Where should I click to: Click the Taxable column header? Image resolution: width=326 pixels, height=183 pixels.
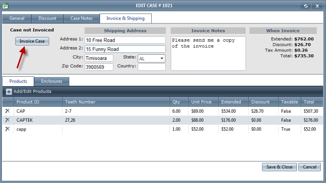tap(289, 102)
